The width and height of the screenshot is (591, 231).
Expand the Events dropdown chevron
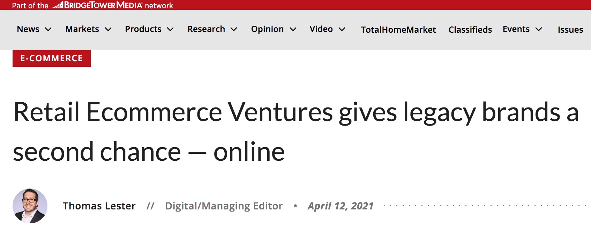click(x=539, y=29)
